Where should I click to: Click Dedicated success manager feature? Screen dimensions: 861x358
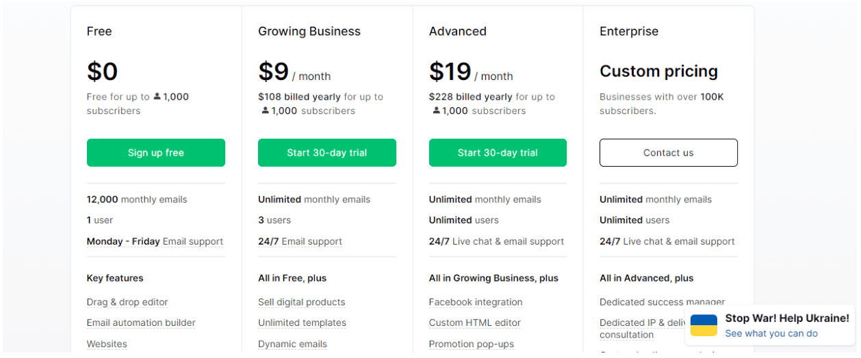pyautogui.click(x=663, y=302)
